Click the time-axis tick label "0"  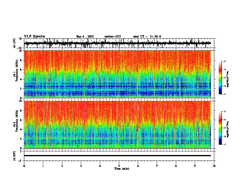click(x=24, y=166)
